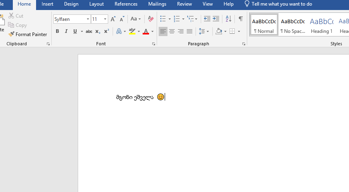Image resolution: width=349 pixels, height=192 pixels.
Task: Open the font size dropdown
Action: [105, 19]
